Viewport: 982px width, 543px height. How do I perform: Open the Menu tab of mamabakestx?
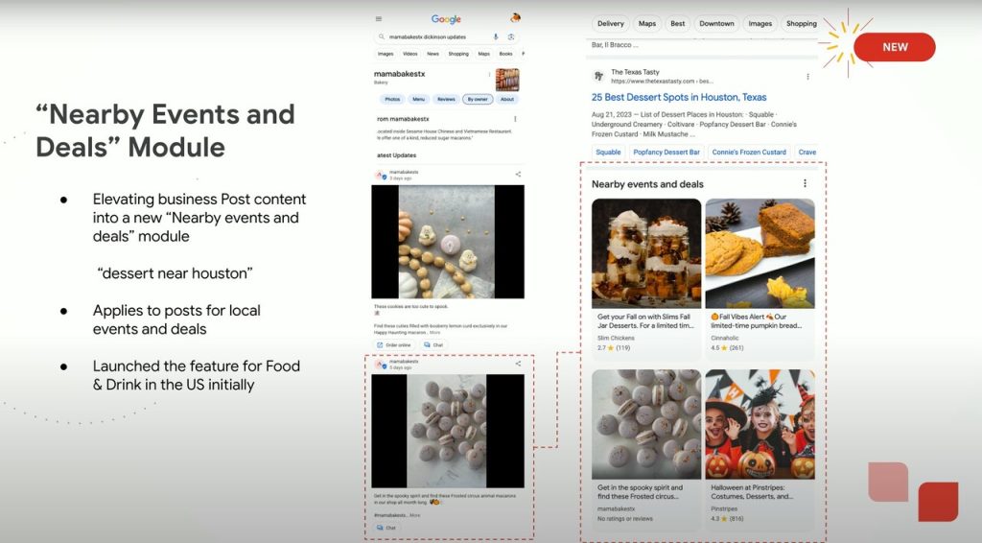pos(418,99)
